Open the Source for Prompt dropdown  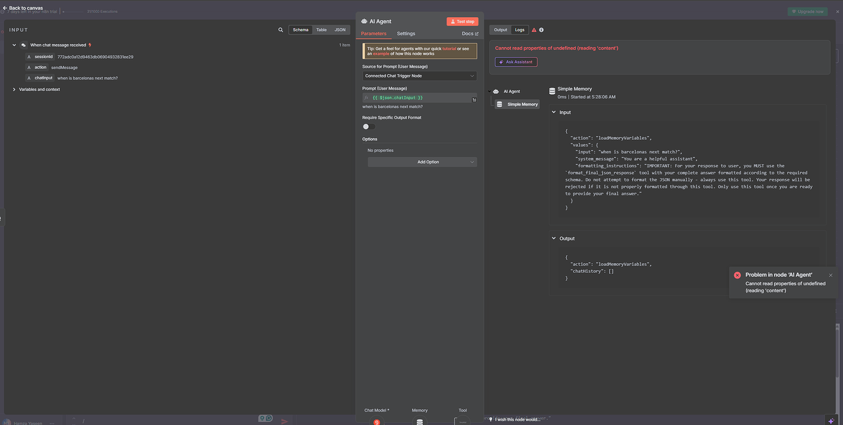419,76
